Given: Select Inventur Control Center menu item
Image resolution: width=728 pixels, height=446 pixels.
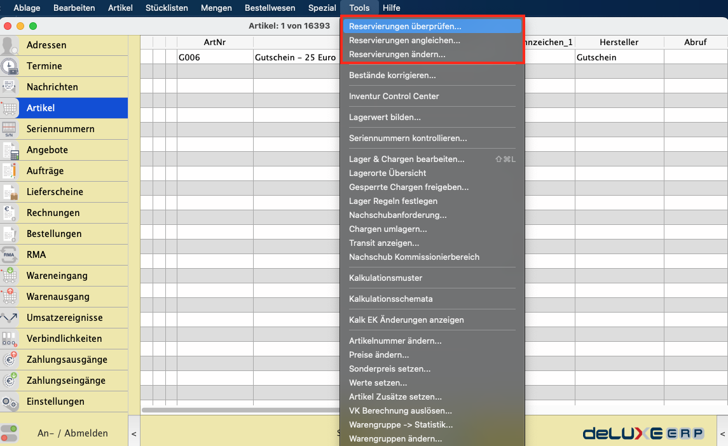Looking at the screenshot, I should [394, 97].
